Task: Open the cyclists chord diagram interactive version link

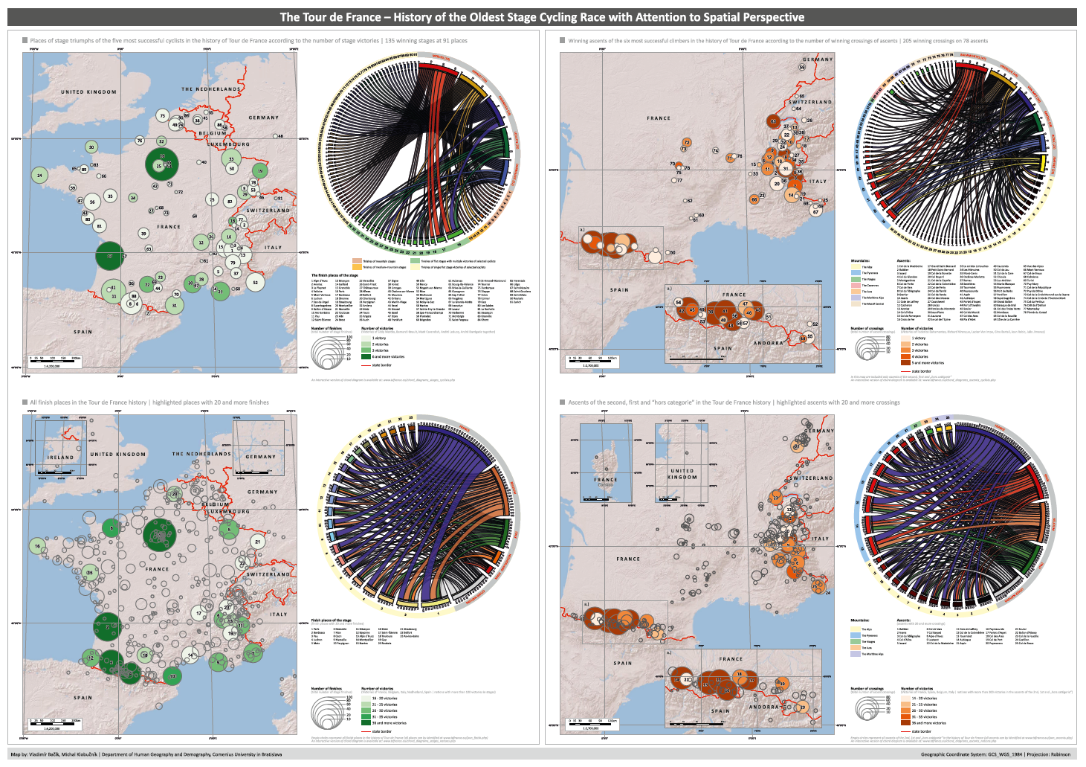Action: pyautogui.click(x=383, y=379)
